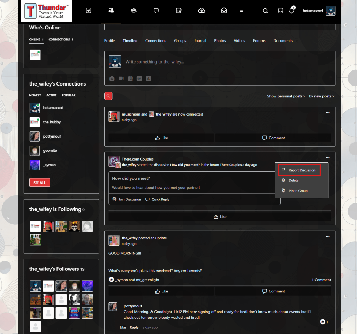The image size is (357, 334).
Task: Attach a video with video camera icon
Action: pyautogui.click(x=121, y=79)
